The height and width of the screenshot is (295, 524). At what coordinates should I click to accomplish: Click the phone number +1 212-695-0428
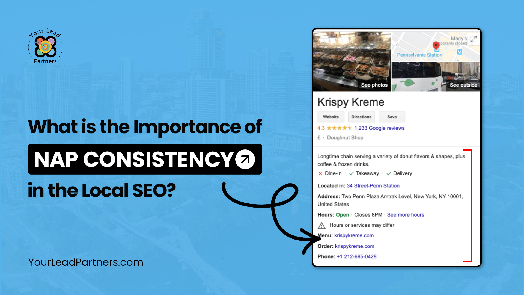(x=356, y=256)
